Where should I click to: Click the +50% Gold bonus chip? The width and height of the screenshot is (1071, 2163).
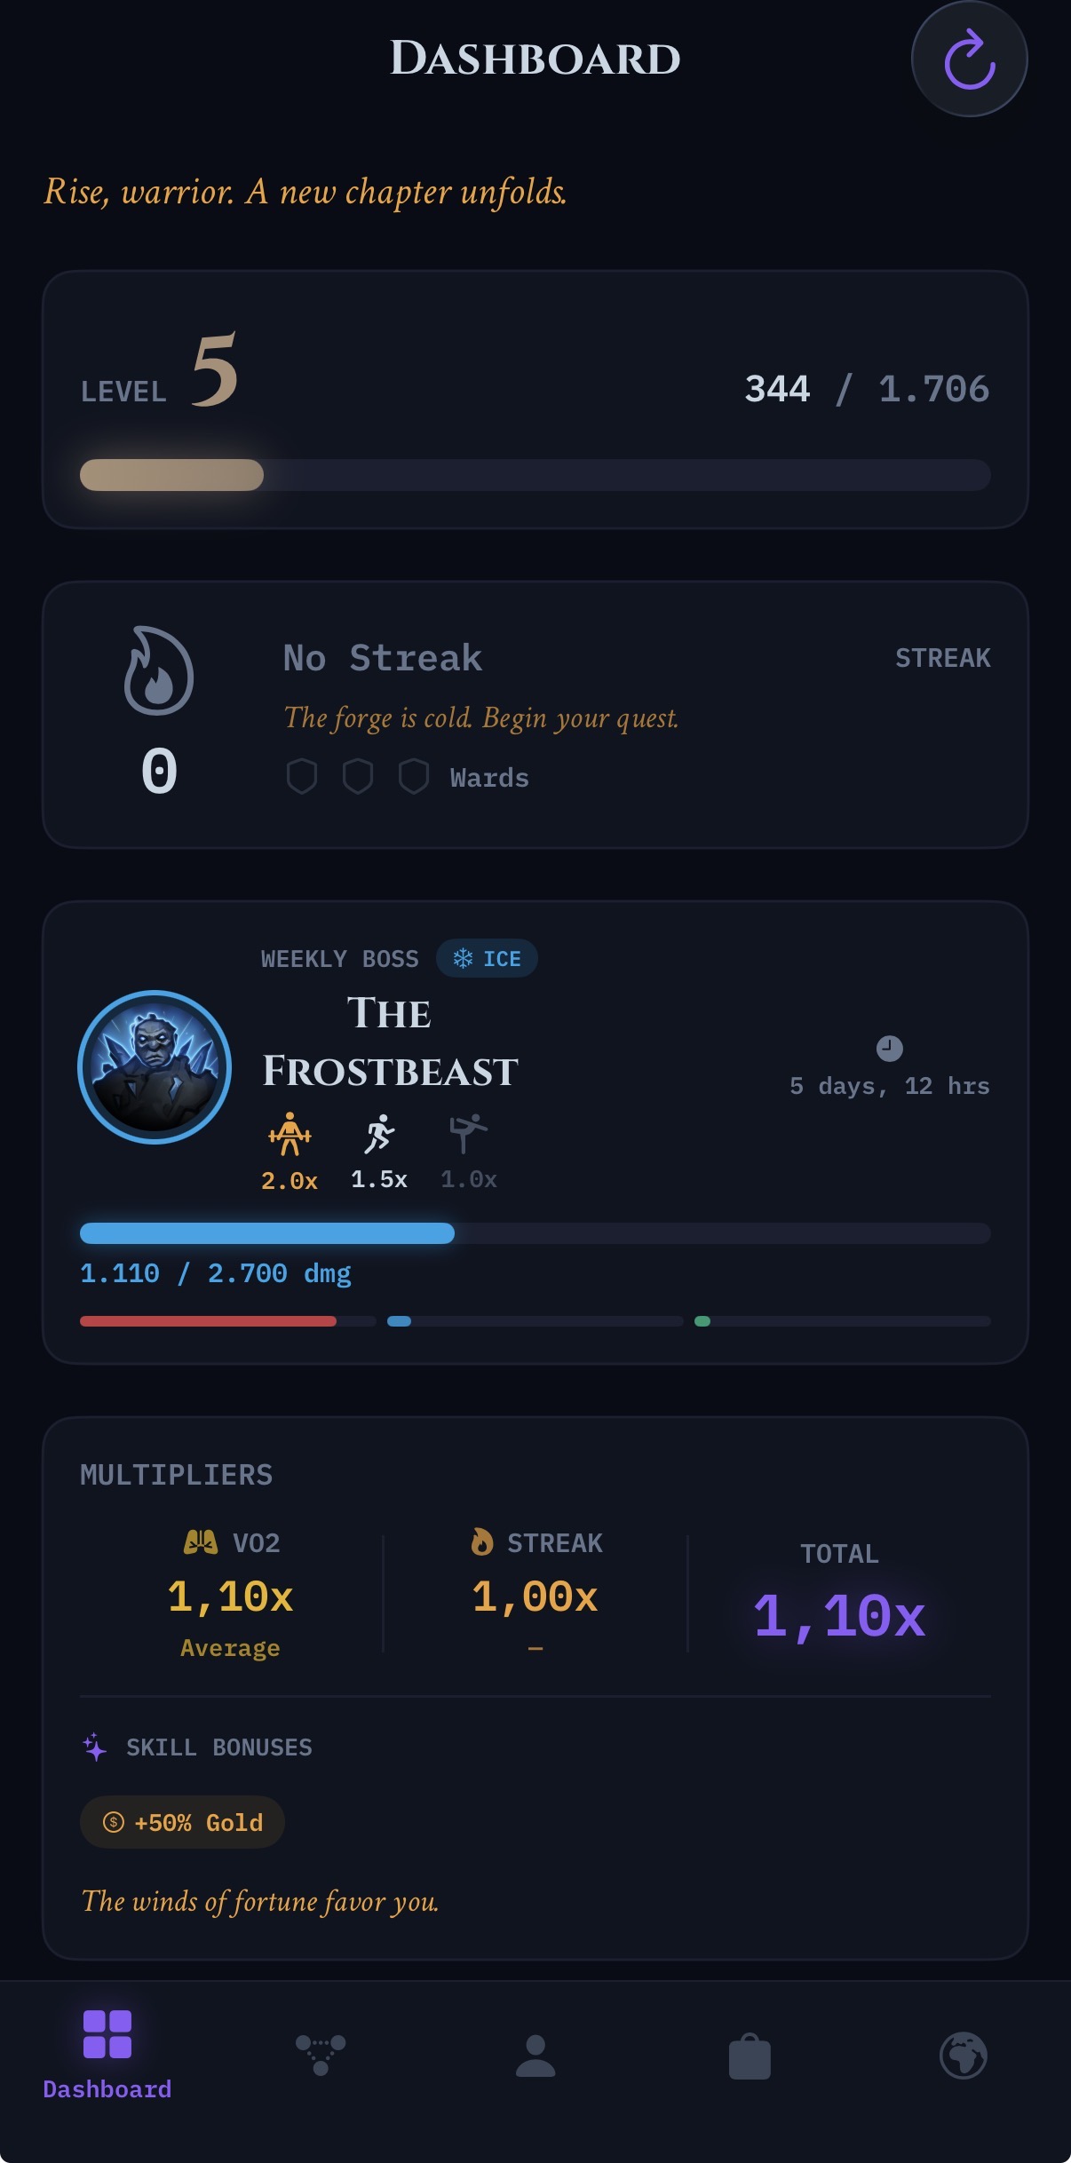(x=182, y=1822)
